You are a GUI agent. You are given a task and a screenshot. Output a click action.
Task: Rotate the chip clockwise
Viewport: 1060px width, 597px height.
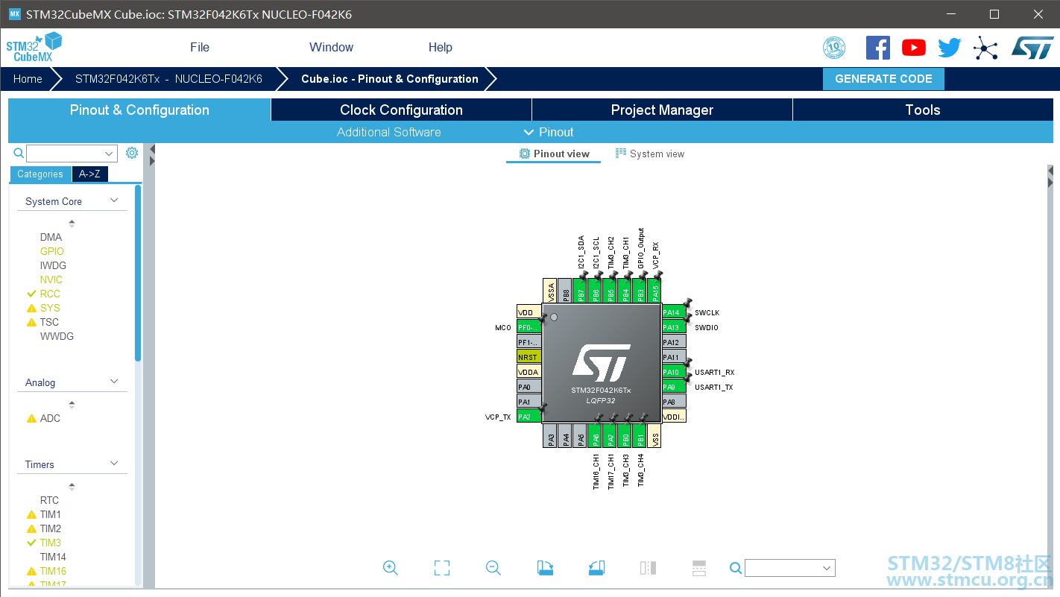click(545, 568)
